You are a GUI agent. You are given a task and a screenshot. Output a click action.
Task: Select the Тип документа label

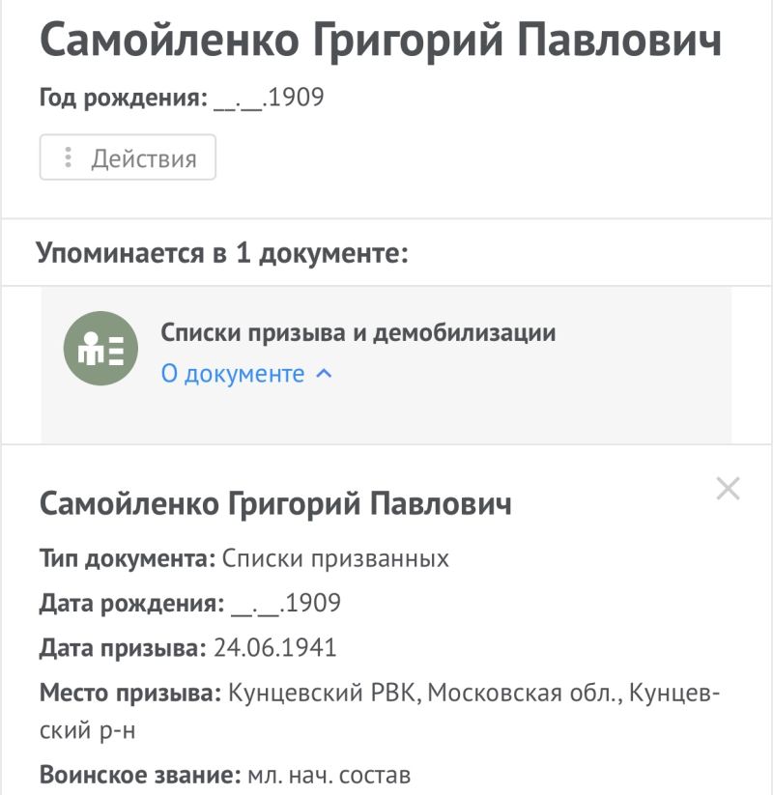(128, 558)
